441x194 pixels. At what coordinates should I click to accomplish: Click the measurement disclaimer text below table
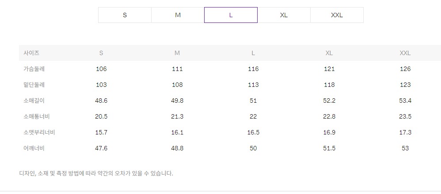[96, 173]
